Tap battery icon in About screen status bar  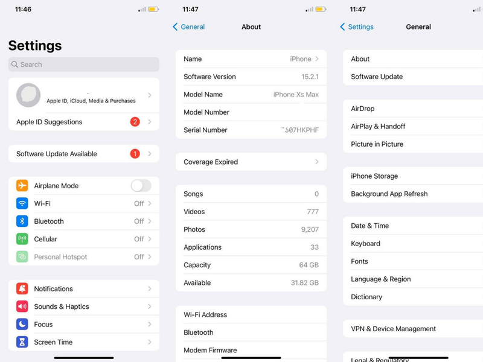tap(321, 9)
